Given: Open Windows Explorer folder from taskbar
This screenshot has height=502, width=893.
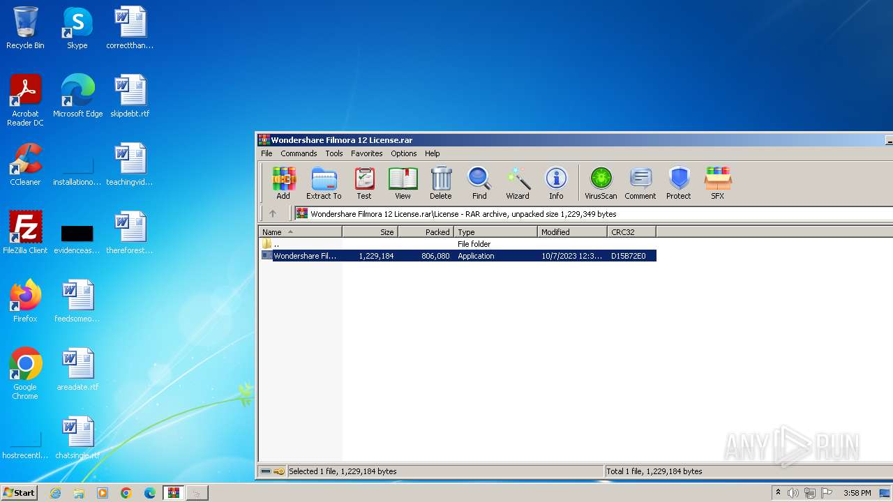Looking at the screenshot, I should coord(79,493).
